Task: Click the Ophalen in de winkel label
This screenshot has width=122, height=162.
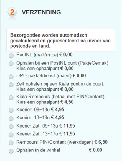Action: point(38,150)
